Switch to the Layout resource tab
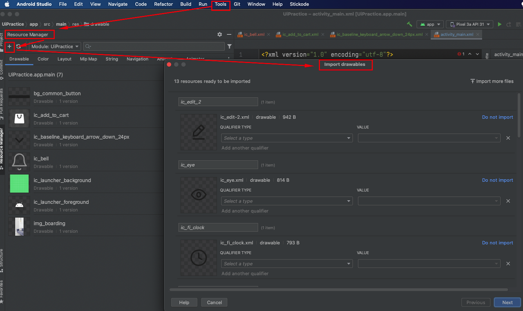The height and width of the screenshot is (311, 523). (64, 59)
